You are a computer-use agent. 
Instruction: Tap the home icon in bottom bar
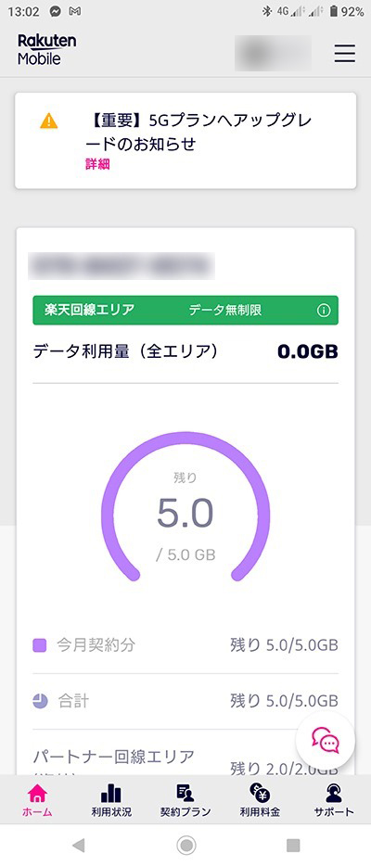37,794
